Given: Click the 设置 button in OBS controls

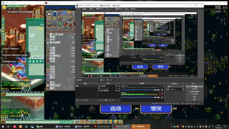Looking at the screenshot, I should coord(194,97).
